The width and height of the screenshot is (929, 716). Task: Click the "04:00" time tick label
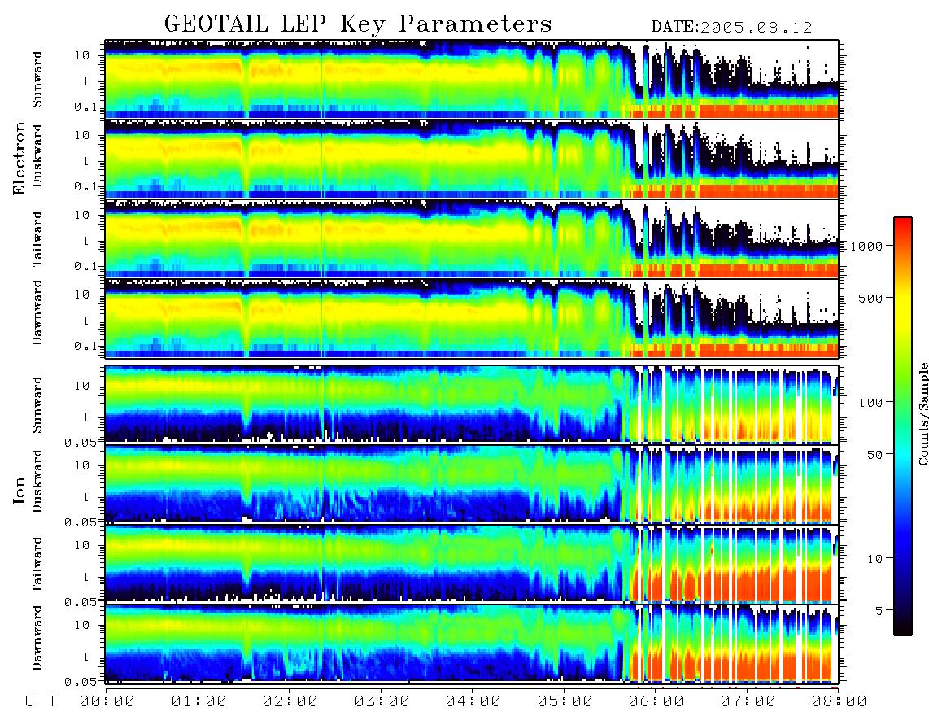tap(473, 701)
